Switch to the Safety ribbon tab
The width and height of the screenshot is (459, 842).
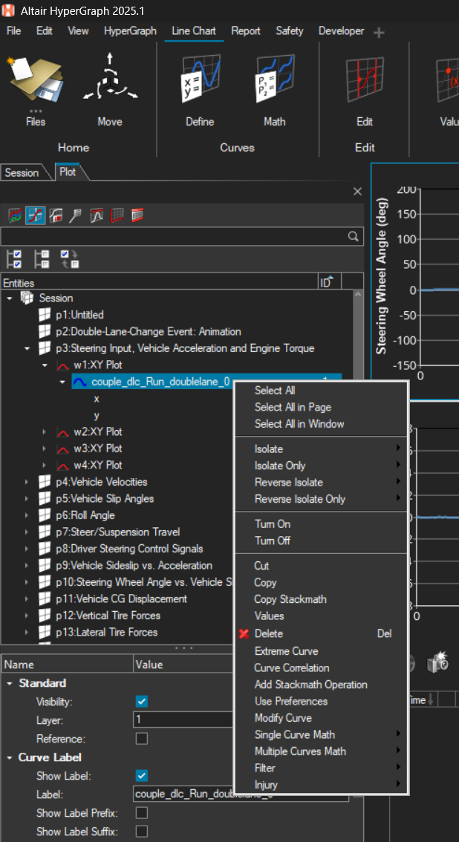point(290,31)
